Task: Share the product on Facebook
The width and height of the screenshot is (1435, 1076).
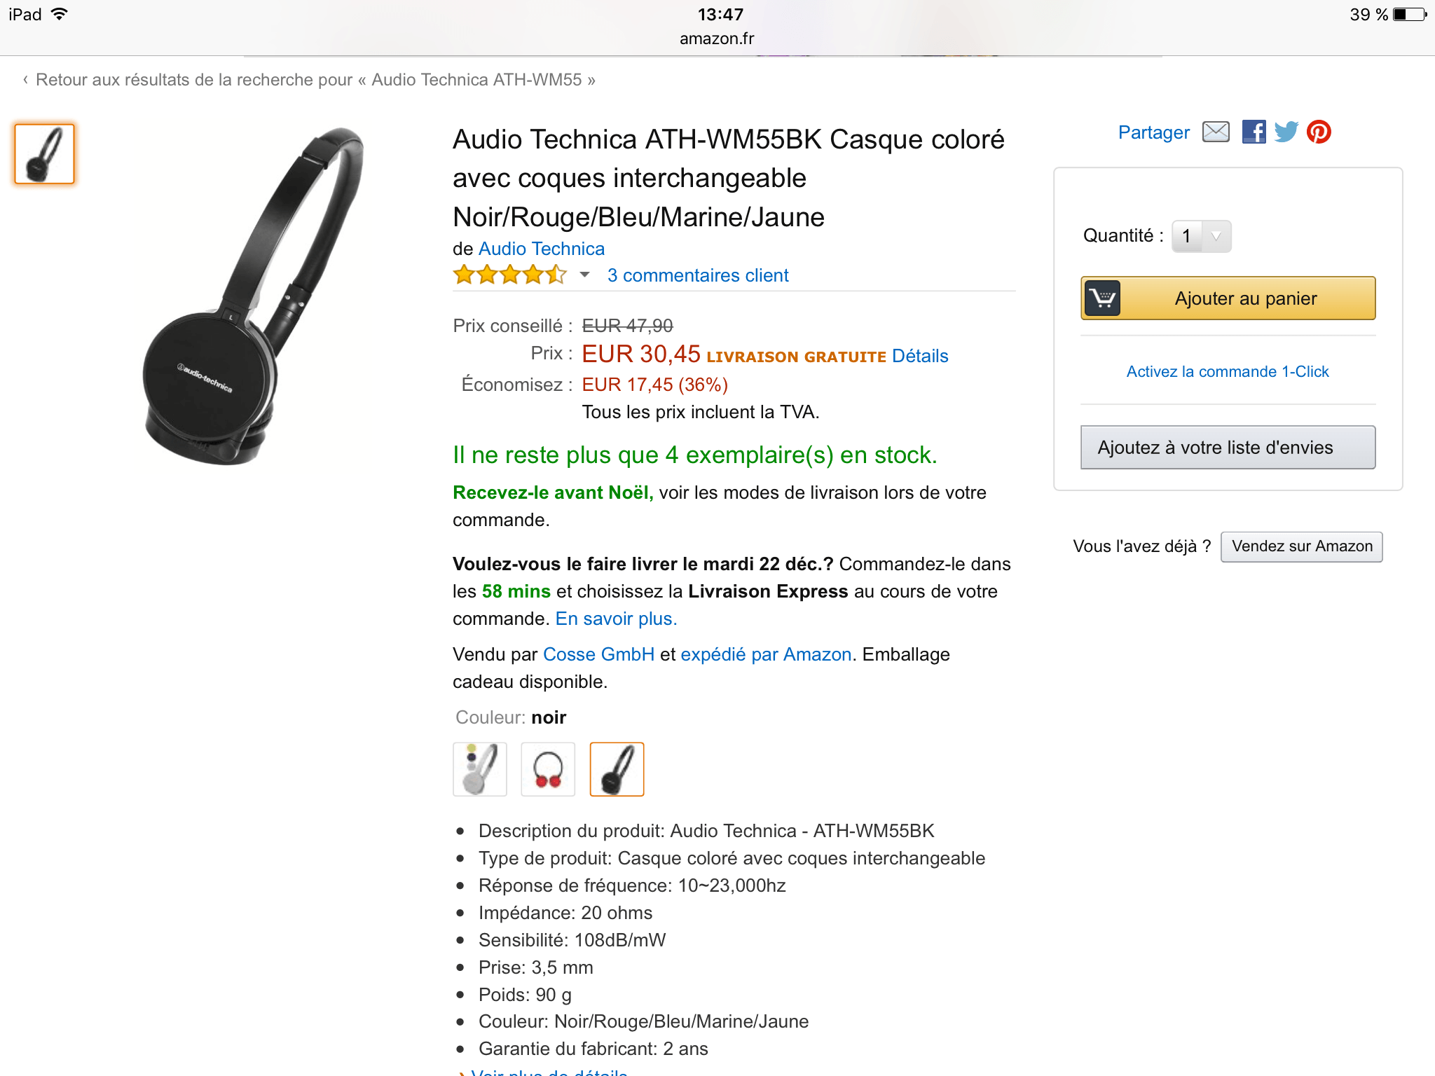Action: tap(1254, 132)
